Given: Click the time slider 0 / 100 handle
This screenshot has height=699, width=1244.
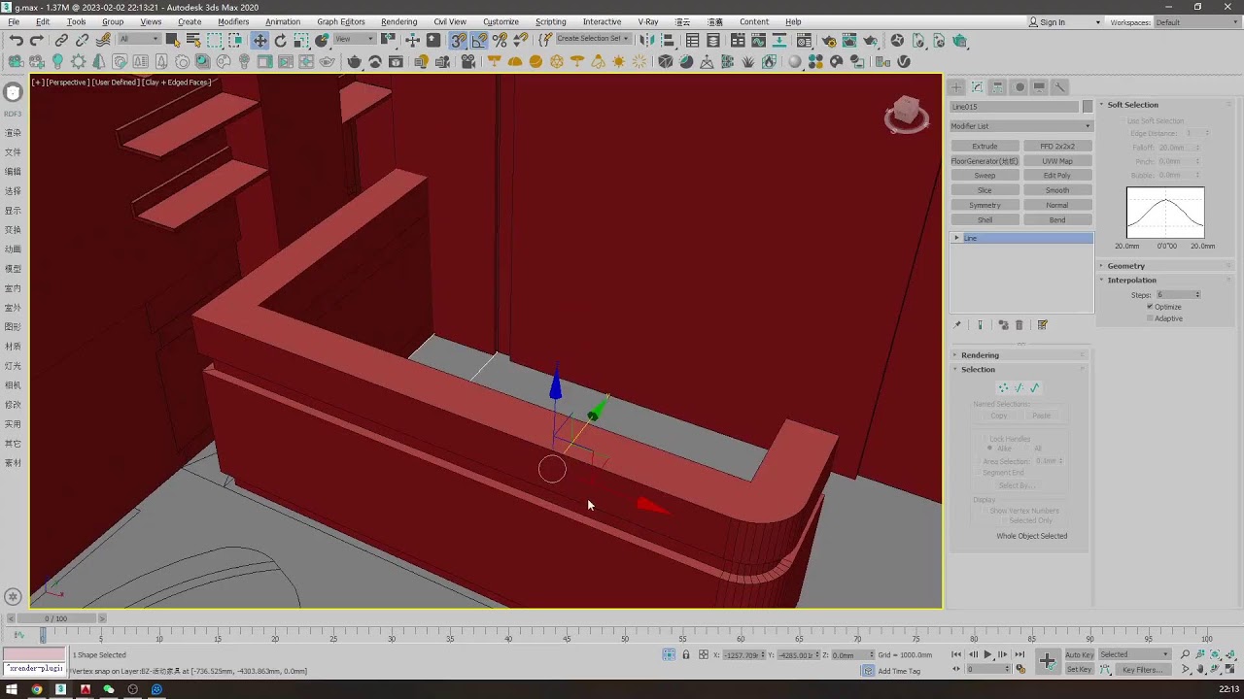Looking at the screenshot, I should coord(56,618).
